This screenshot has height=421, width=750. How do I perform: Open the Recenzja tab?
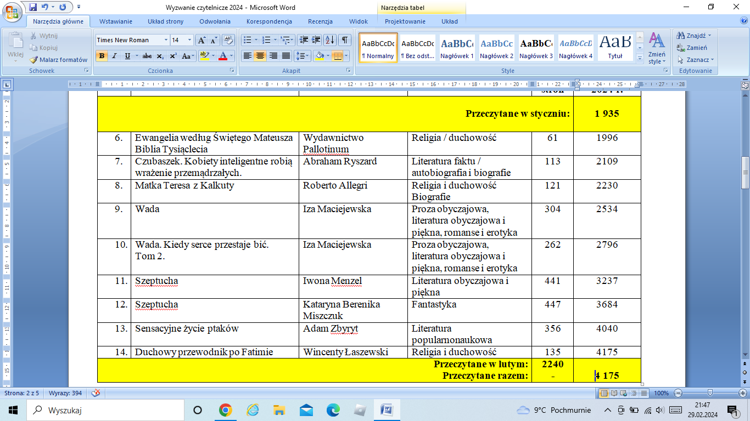(x=320, y=21)
